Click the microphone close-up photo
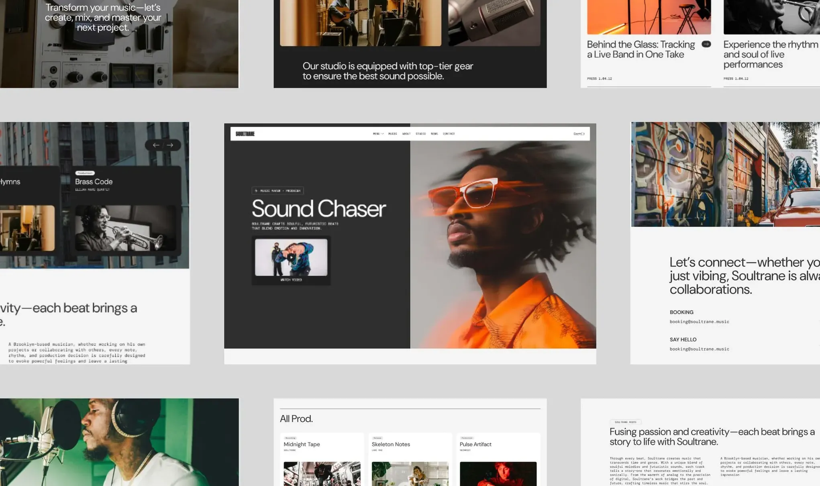Viewport: 820px width, 486px height. (x=494, y=23)
